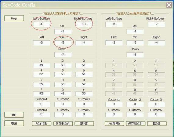Screen dimensions: 174x137
Task: Click the 确? confirm button
Action: 14,115
